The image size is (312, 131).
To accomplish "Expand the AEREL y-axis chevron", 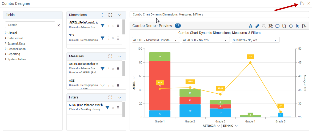I will (134, 78).
